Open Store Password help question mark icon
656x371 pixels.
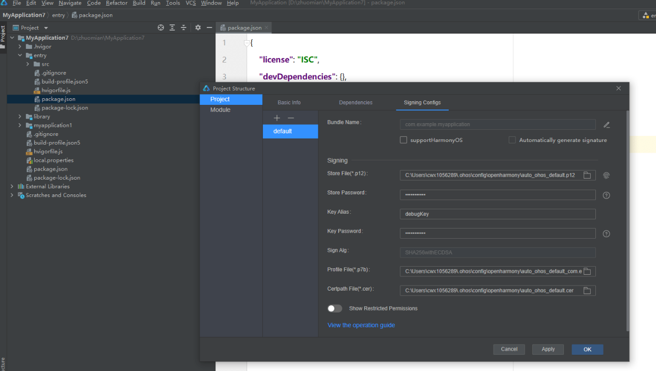[606, 195]
